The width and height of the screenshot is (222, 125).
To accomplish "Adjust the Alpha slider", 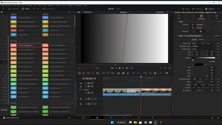I will pos(200,76).
